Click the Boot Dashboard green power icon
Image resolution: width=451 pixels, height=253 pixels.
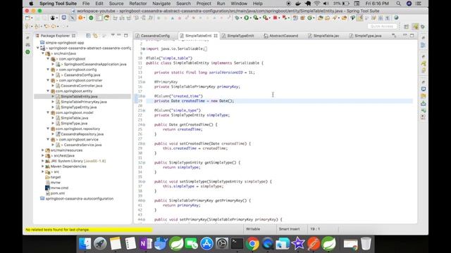pyautogui.click(x=91, y=18)
